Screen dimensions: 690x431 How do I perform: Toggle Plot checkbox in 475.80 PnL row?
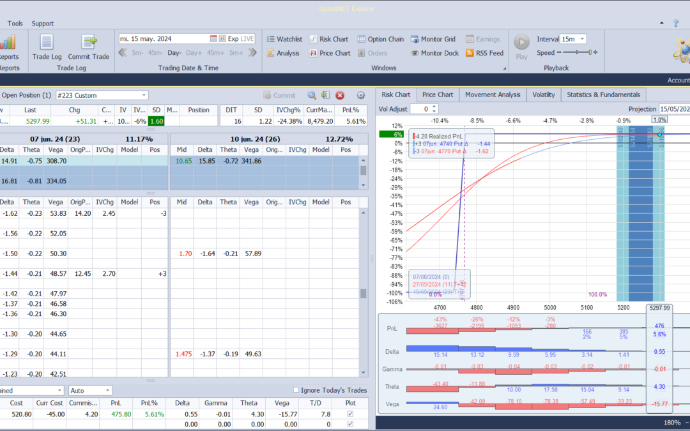pyautogui.click(x=350, y=414)
